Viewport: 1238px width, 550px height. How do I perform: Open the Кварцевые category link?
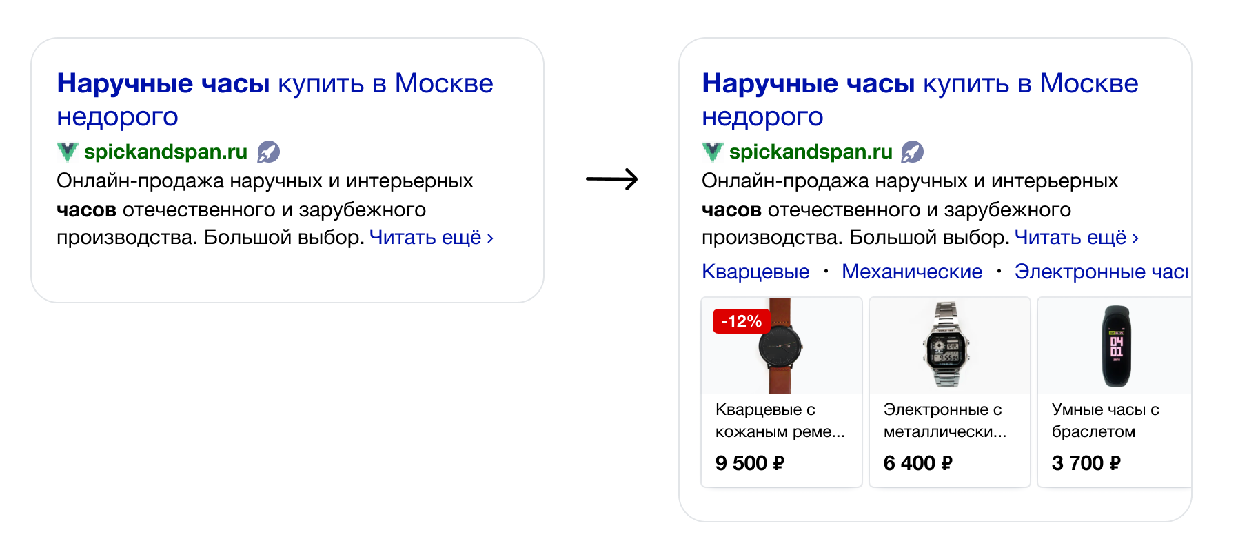(x=755, y=272)
